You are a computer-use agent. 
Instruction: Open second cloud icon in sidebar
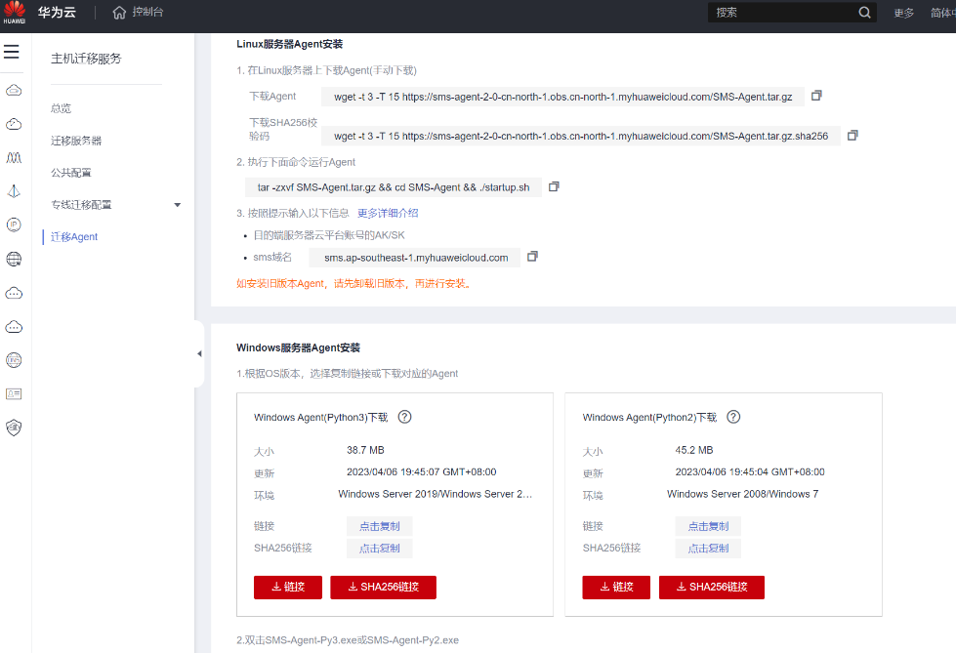pyautogui.click(x=14, y=124)
